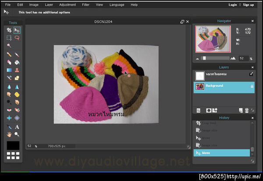Select the Color Picker eyedropper tool

point(9,127)
